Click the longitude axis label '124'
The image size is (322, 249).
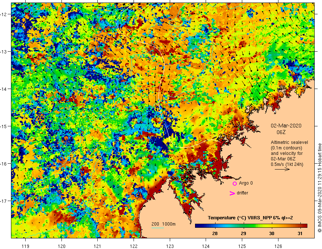pyautogui.click(x=206, y=246)
